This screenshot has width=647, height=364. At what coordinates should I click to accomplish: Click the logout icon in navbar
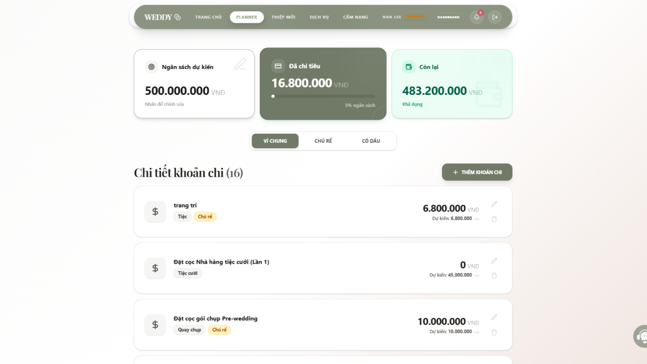click(x=495, y=17)
